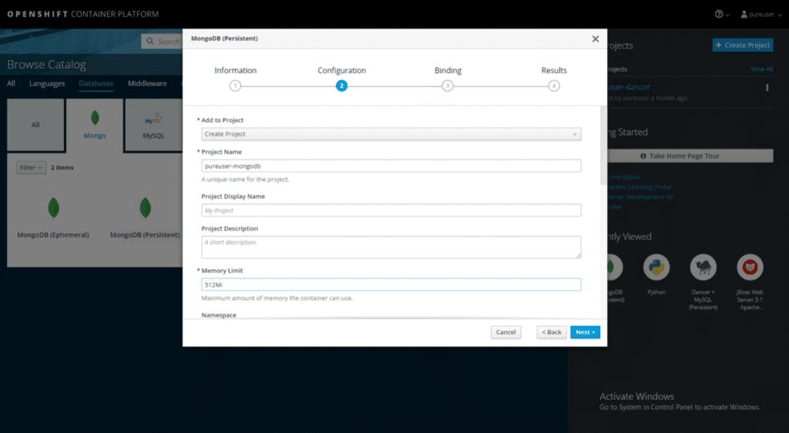Click the dialog's vertical scrollbar
The width and height of the screenshot is (789, 433).
point(604,146)
